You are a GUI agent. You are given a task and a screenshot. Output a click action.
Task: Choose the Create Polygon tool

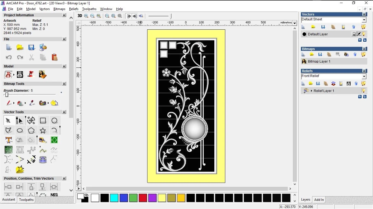pos(31,130)
